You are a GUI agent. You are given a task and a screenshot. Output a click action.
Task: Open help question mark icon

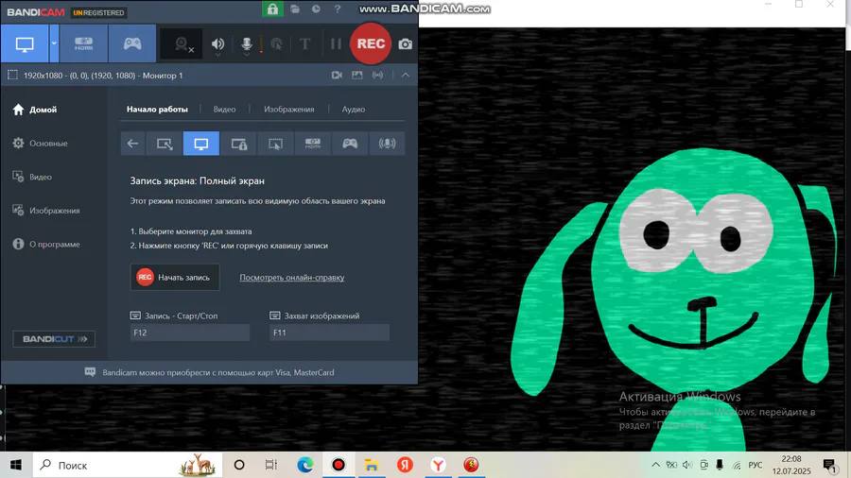tap(338, 9)
